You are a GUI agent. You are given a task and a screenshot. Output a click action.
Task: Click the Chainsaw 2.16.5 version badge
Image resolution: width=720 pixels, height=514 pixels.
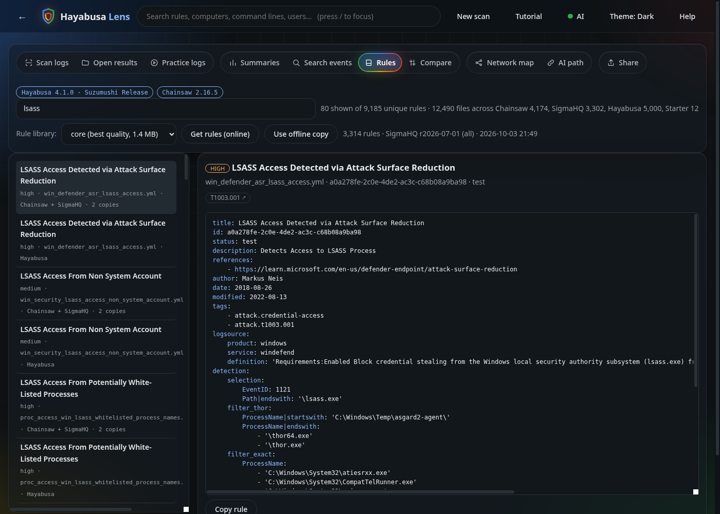(190, 93)
